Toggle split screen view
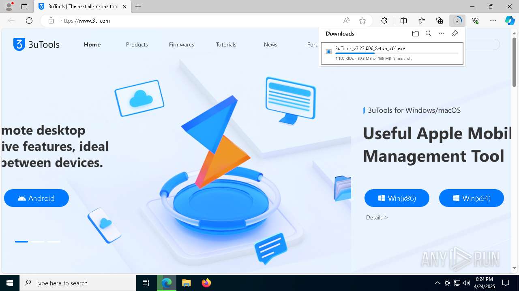Screen dimensions: 519x291 tap(403, 21)
